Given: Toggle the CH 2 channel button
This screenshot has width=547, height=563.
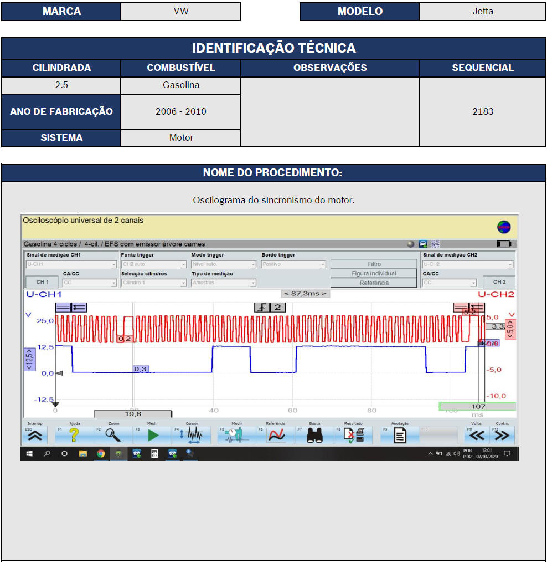Looking at the screenshot, I should [x=499, y=283].
